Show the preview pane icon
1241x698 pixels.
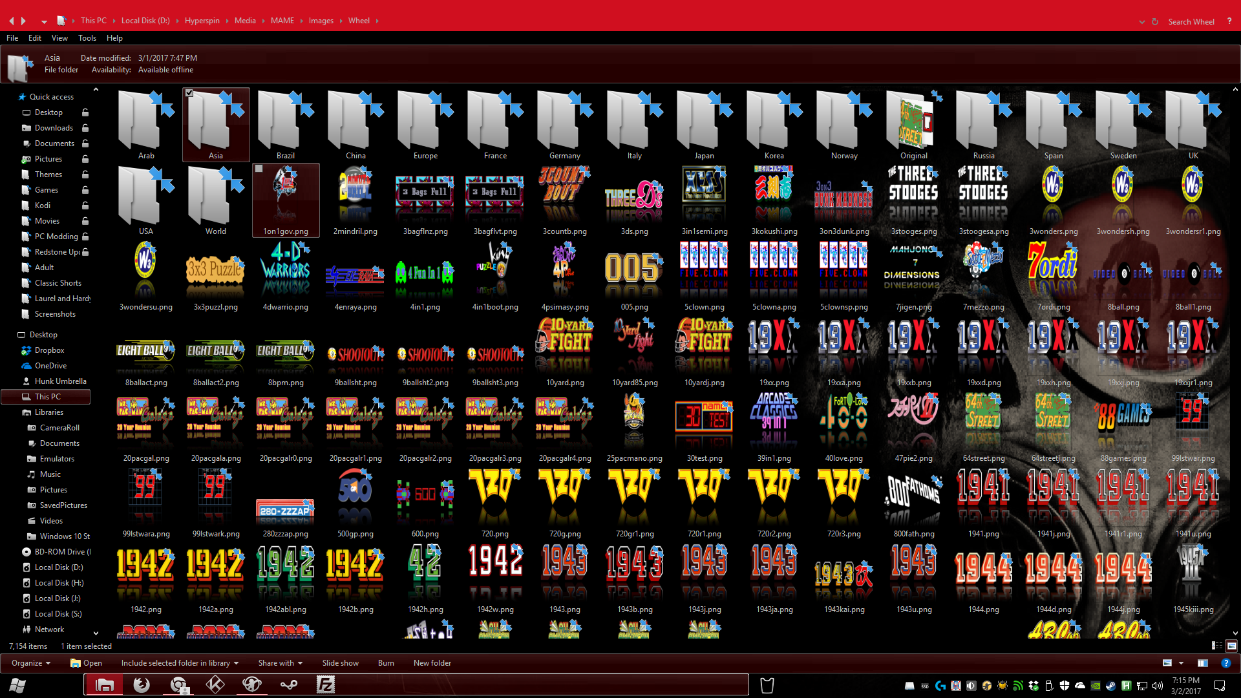1202,663
